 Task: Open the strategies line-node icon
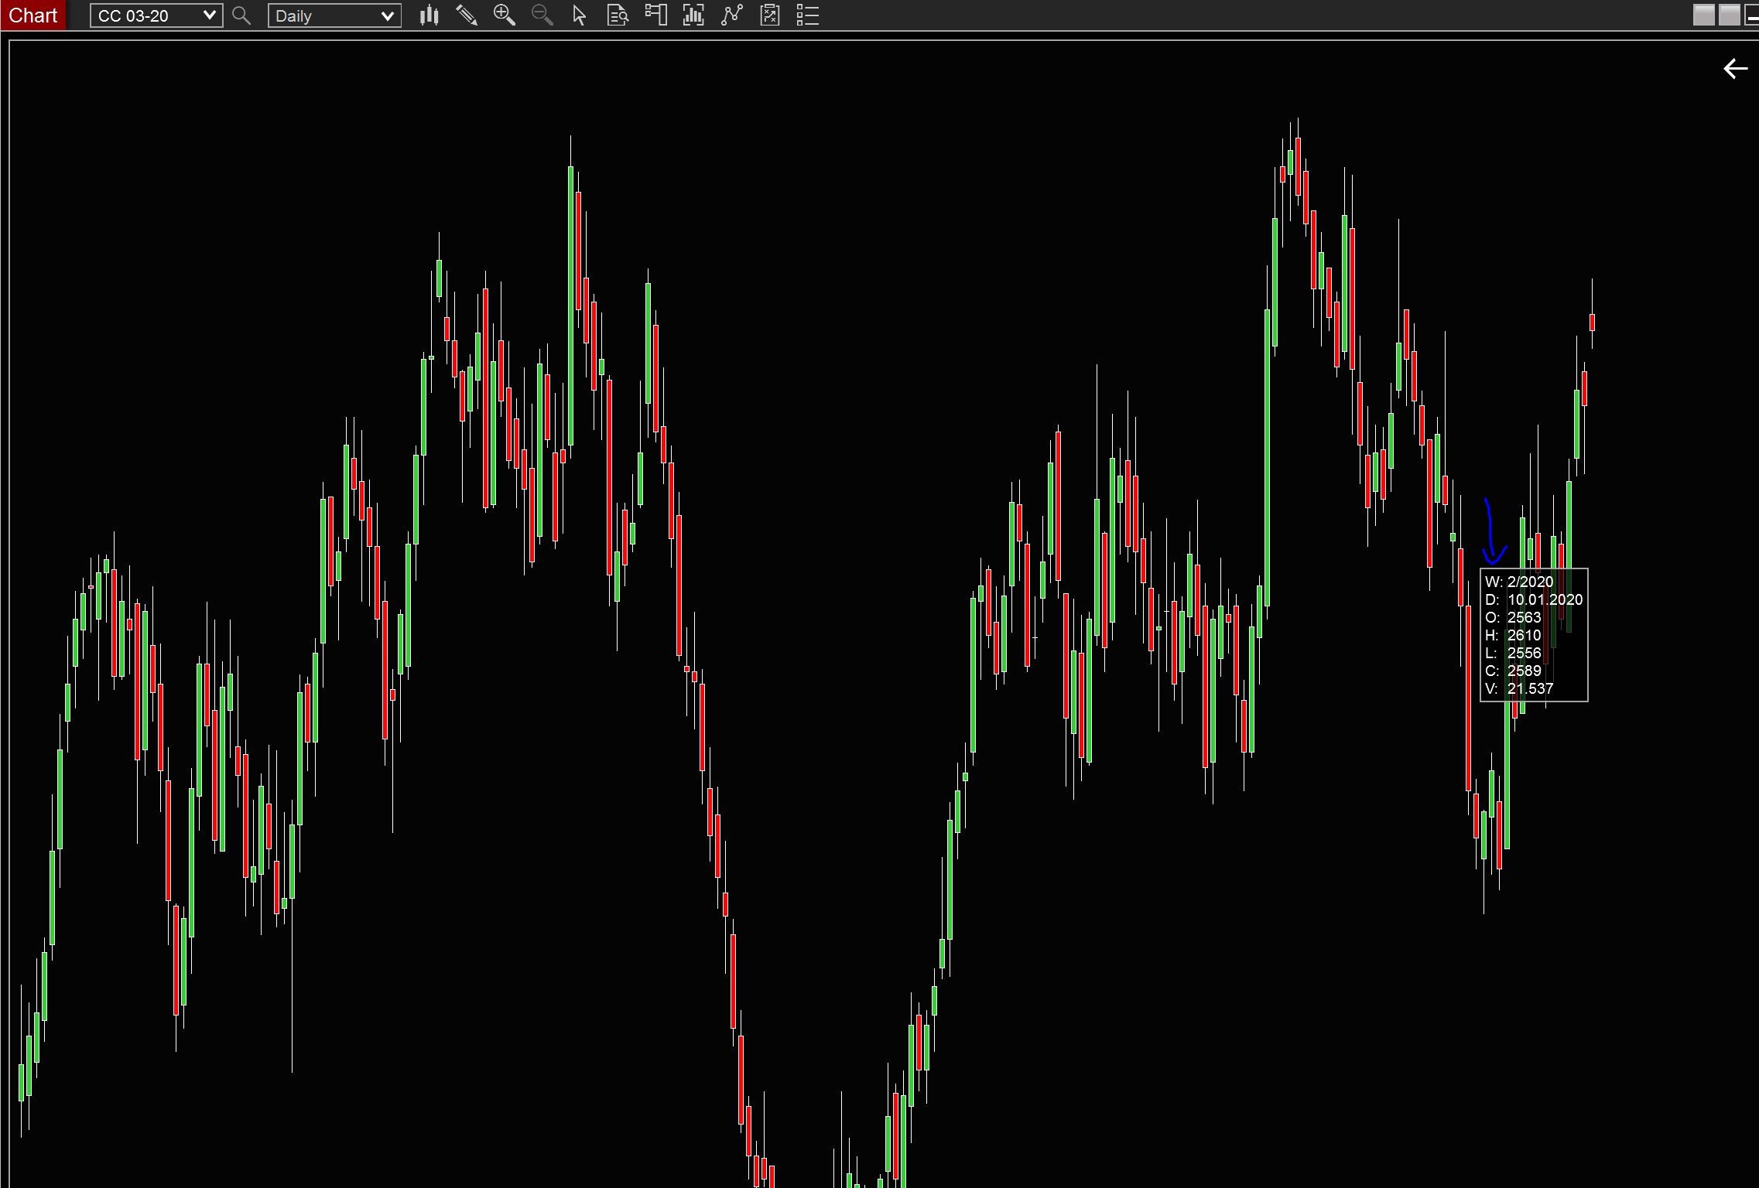(731, 15)
